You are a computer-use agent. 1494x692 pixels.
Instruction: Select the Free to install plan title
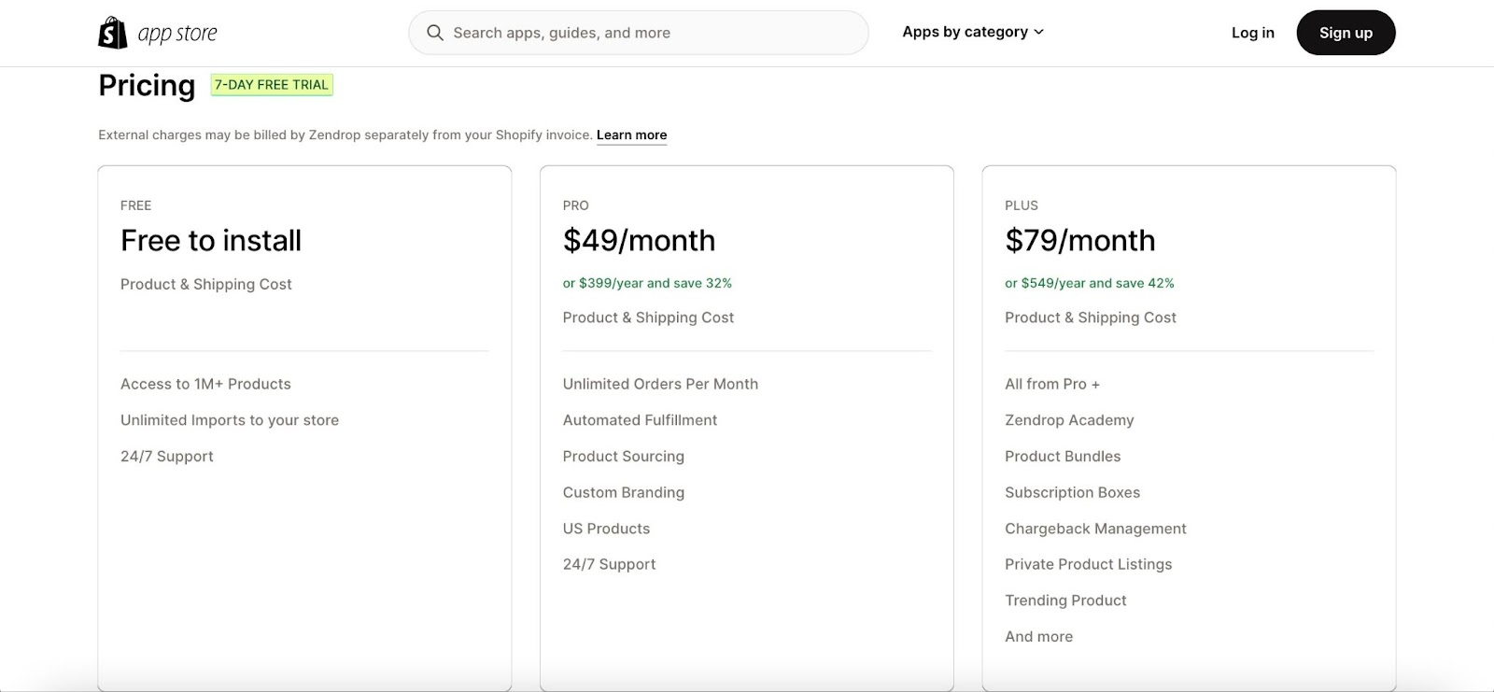(211, 240)
